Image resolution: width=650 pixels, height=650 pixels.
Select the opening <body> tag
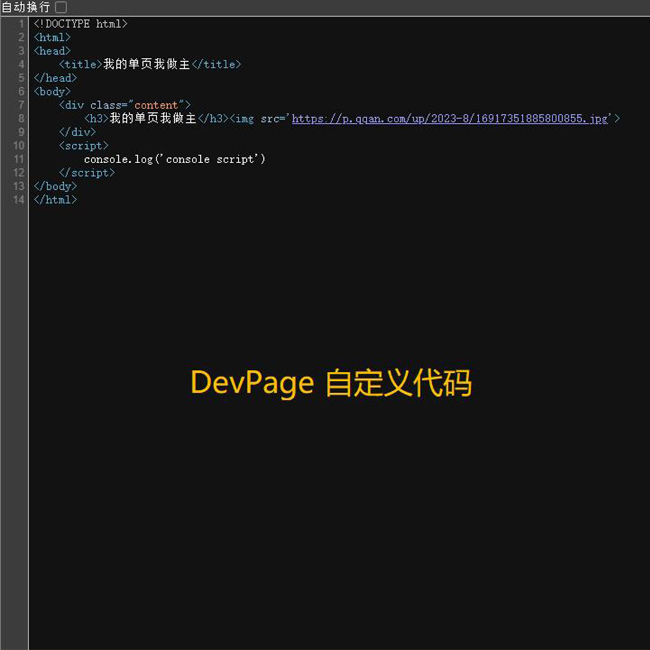click(x=52, y=92)
